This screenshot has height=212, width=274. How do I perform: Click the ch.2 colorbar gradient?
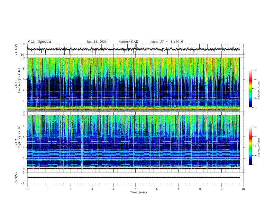pos(250,146)
